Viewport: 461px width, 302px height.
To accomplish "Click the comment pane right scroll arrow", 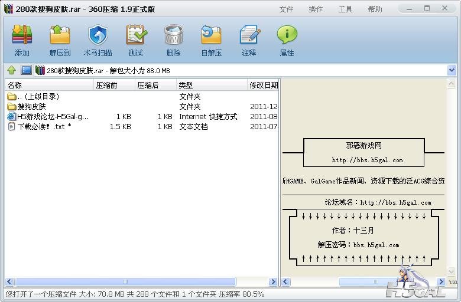I will point(441,282).
